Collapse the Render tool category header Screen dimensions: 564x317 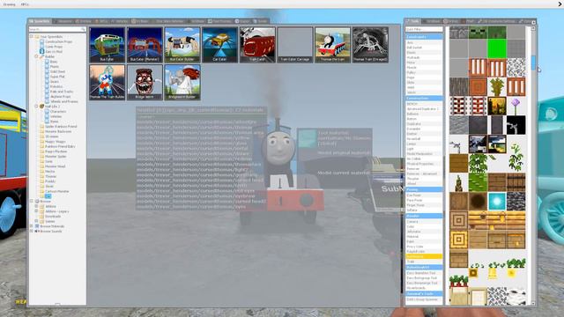pos(424,216)
